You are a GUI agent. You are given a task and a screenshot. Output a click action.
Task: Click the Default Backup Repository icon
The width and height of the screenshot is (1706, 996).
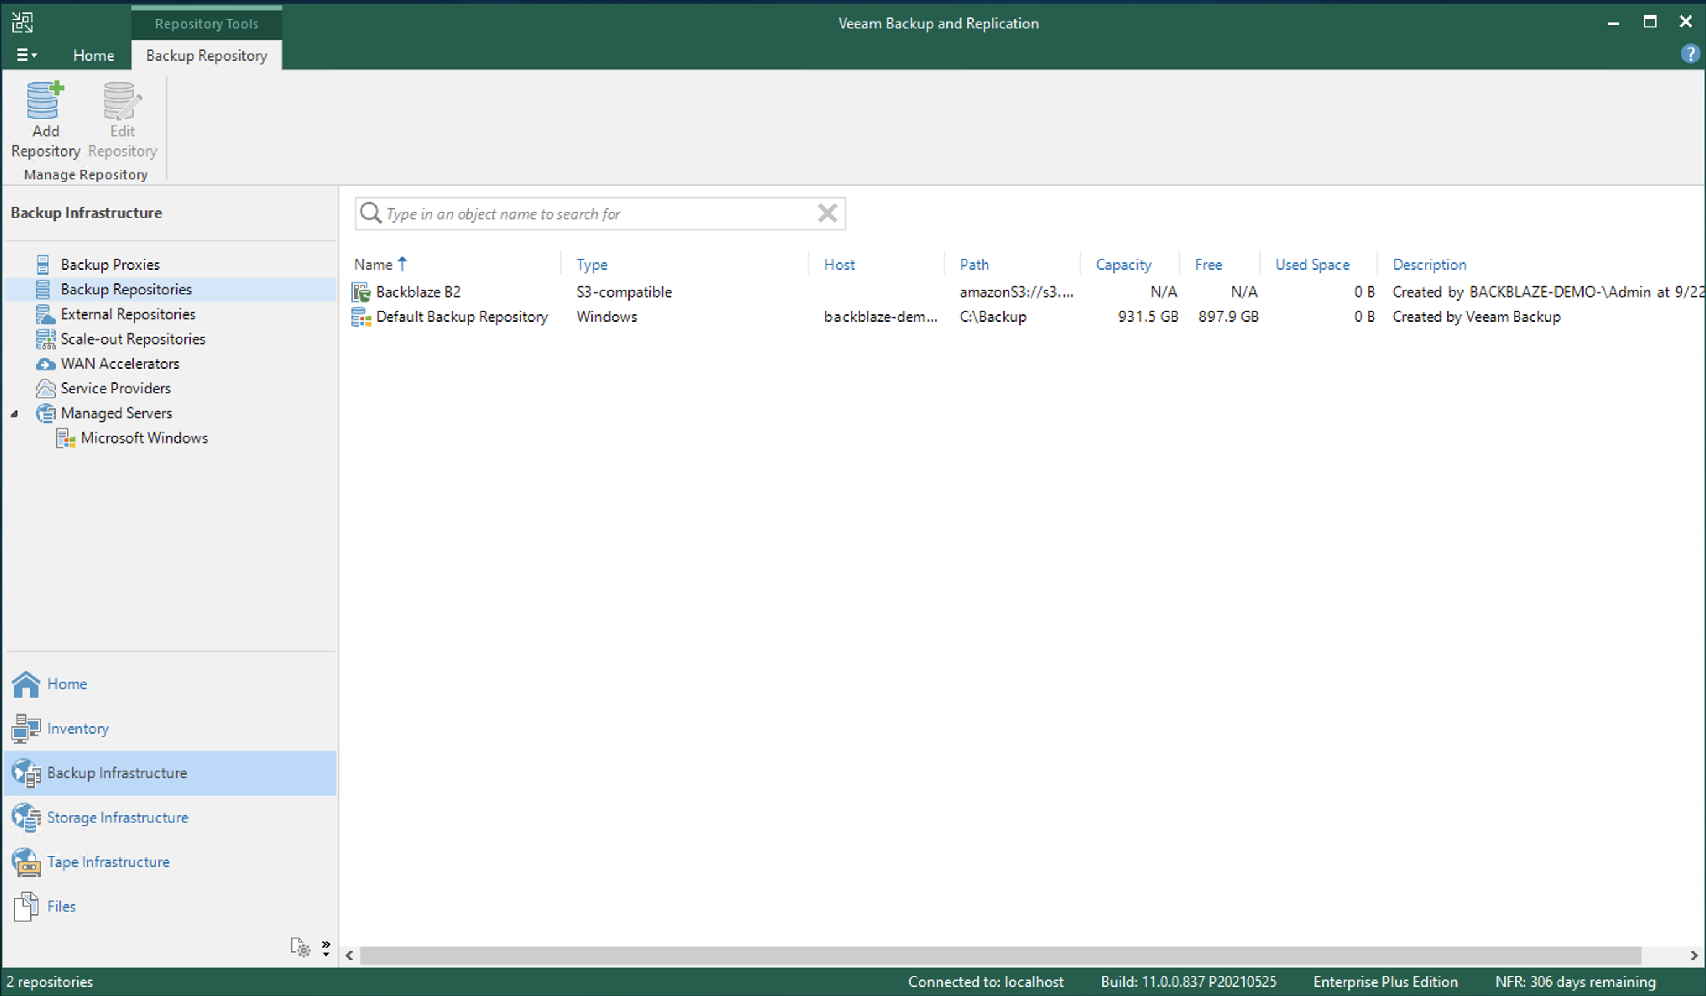[x=361, y=317]
